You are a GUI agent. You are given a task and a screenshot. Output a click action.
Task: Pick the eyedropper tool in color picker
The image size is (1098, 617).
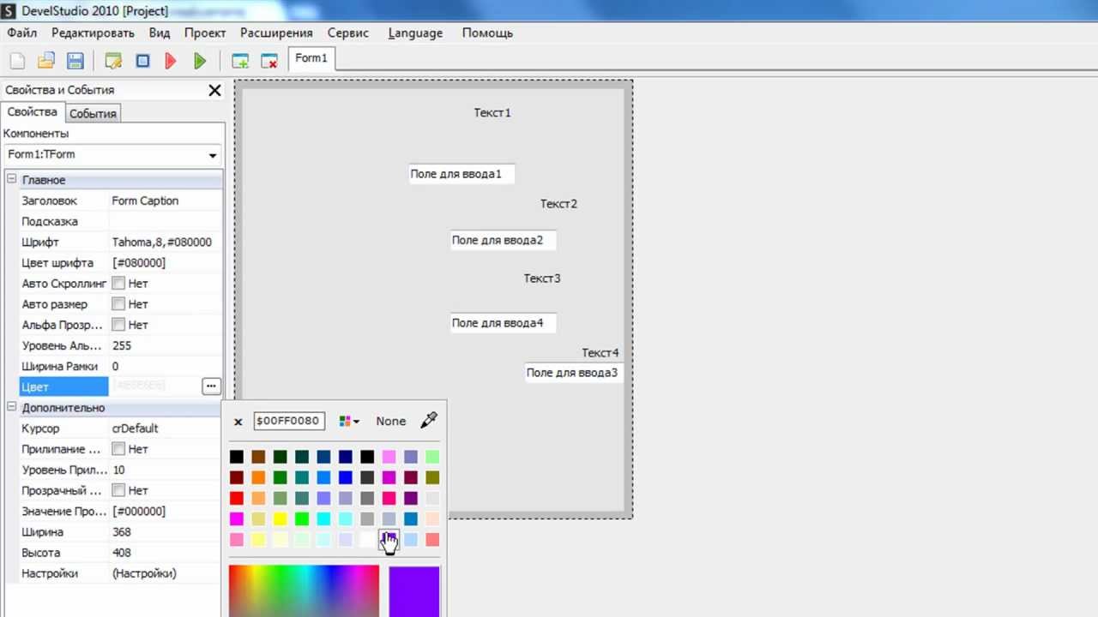429,420
